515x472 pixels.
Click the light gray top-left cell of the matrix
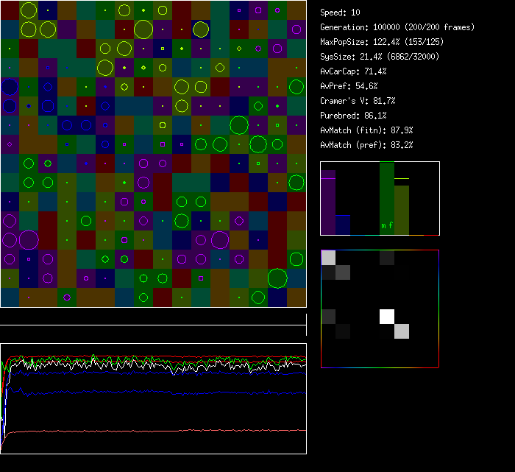pyautogui.click(x=328, y=257)
